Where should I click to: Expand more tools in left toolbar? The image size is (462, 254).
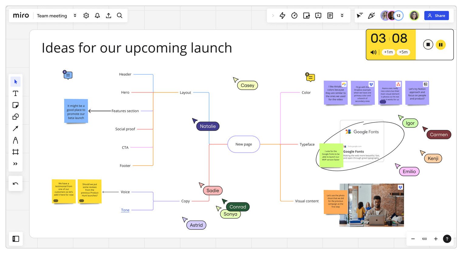[15, 164]
